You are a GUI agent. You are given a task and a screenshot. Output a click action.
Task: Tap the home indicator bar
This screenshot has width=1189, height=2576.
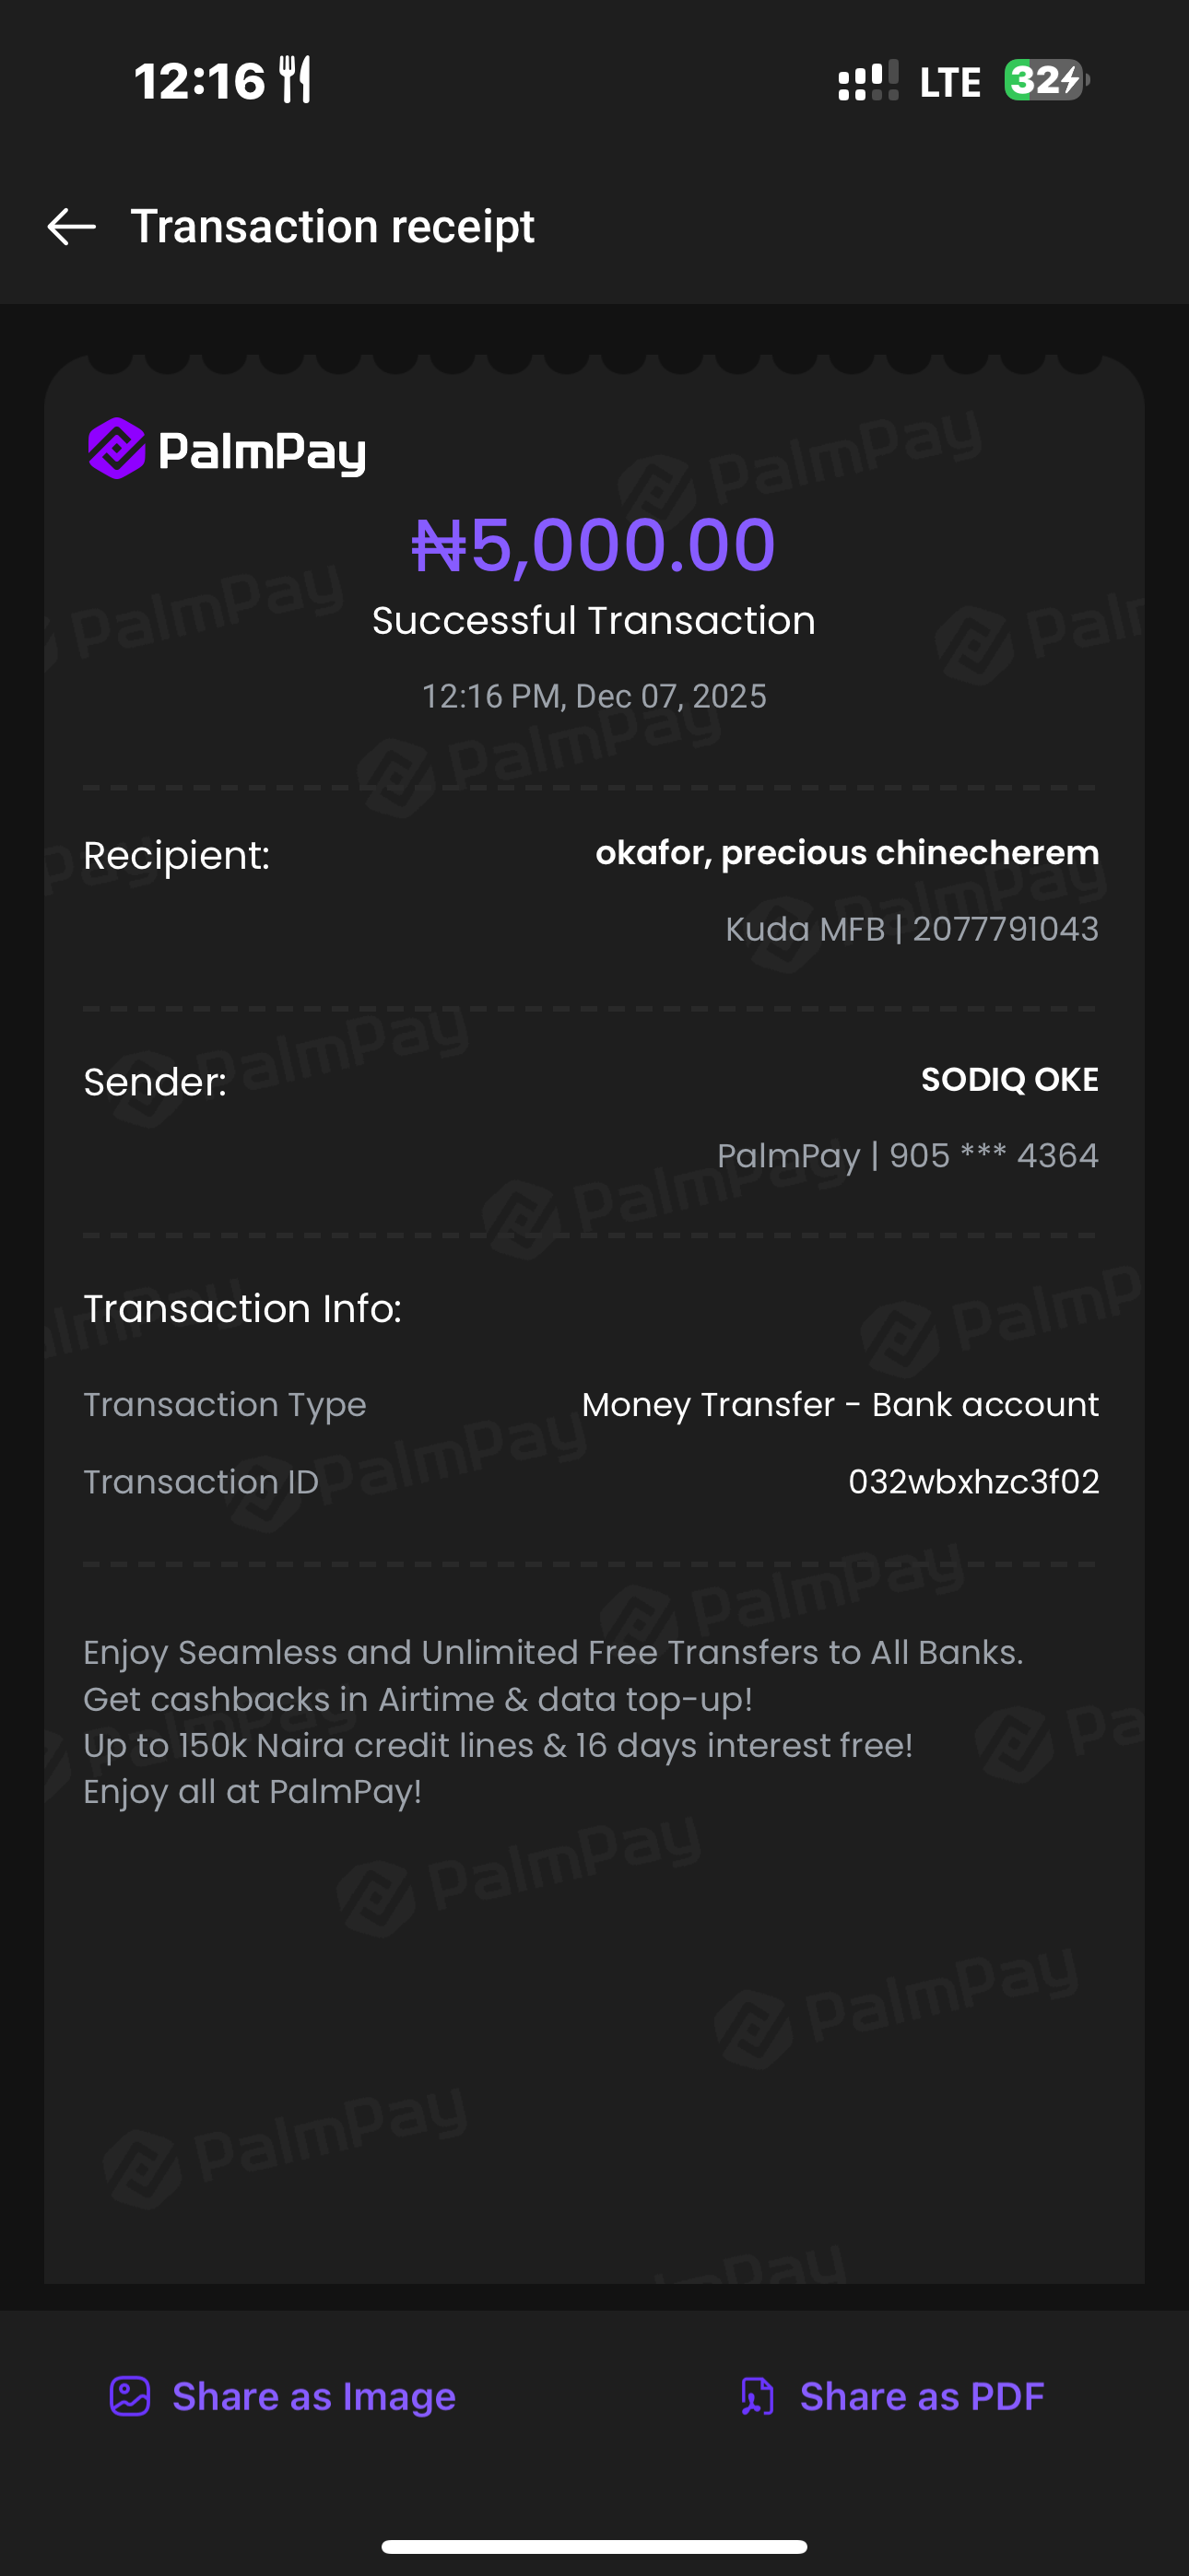coord(594,2546)
